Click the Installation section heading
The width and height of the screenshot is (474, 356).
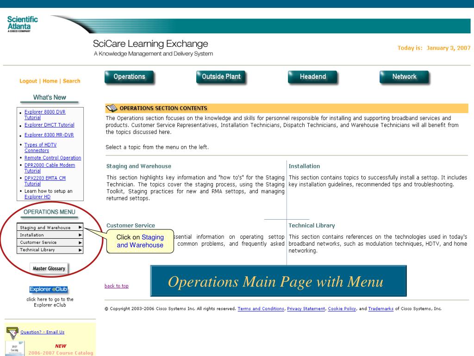coord(304,166)
